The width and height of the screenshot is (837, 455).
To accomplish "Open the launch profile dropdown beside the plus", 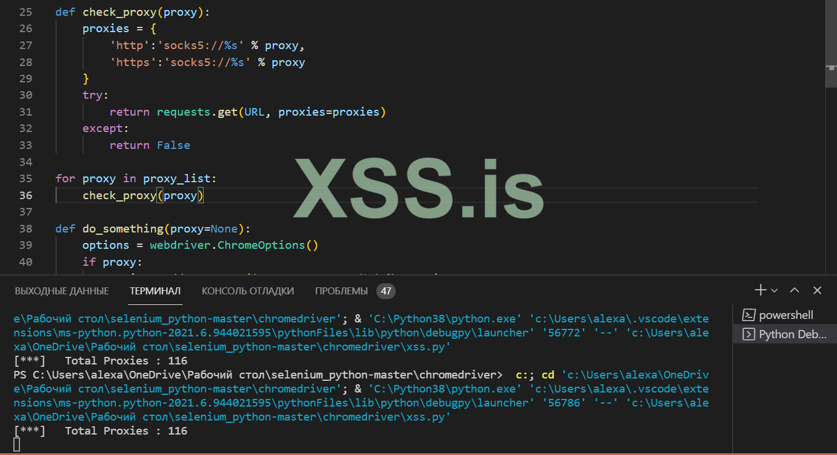I will coord(774,290).
